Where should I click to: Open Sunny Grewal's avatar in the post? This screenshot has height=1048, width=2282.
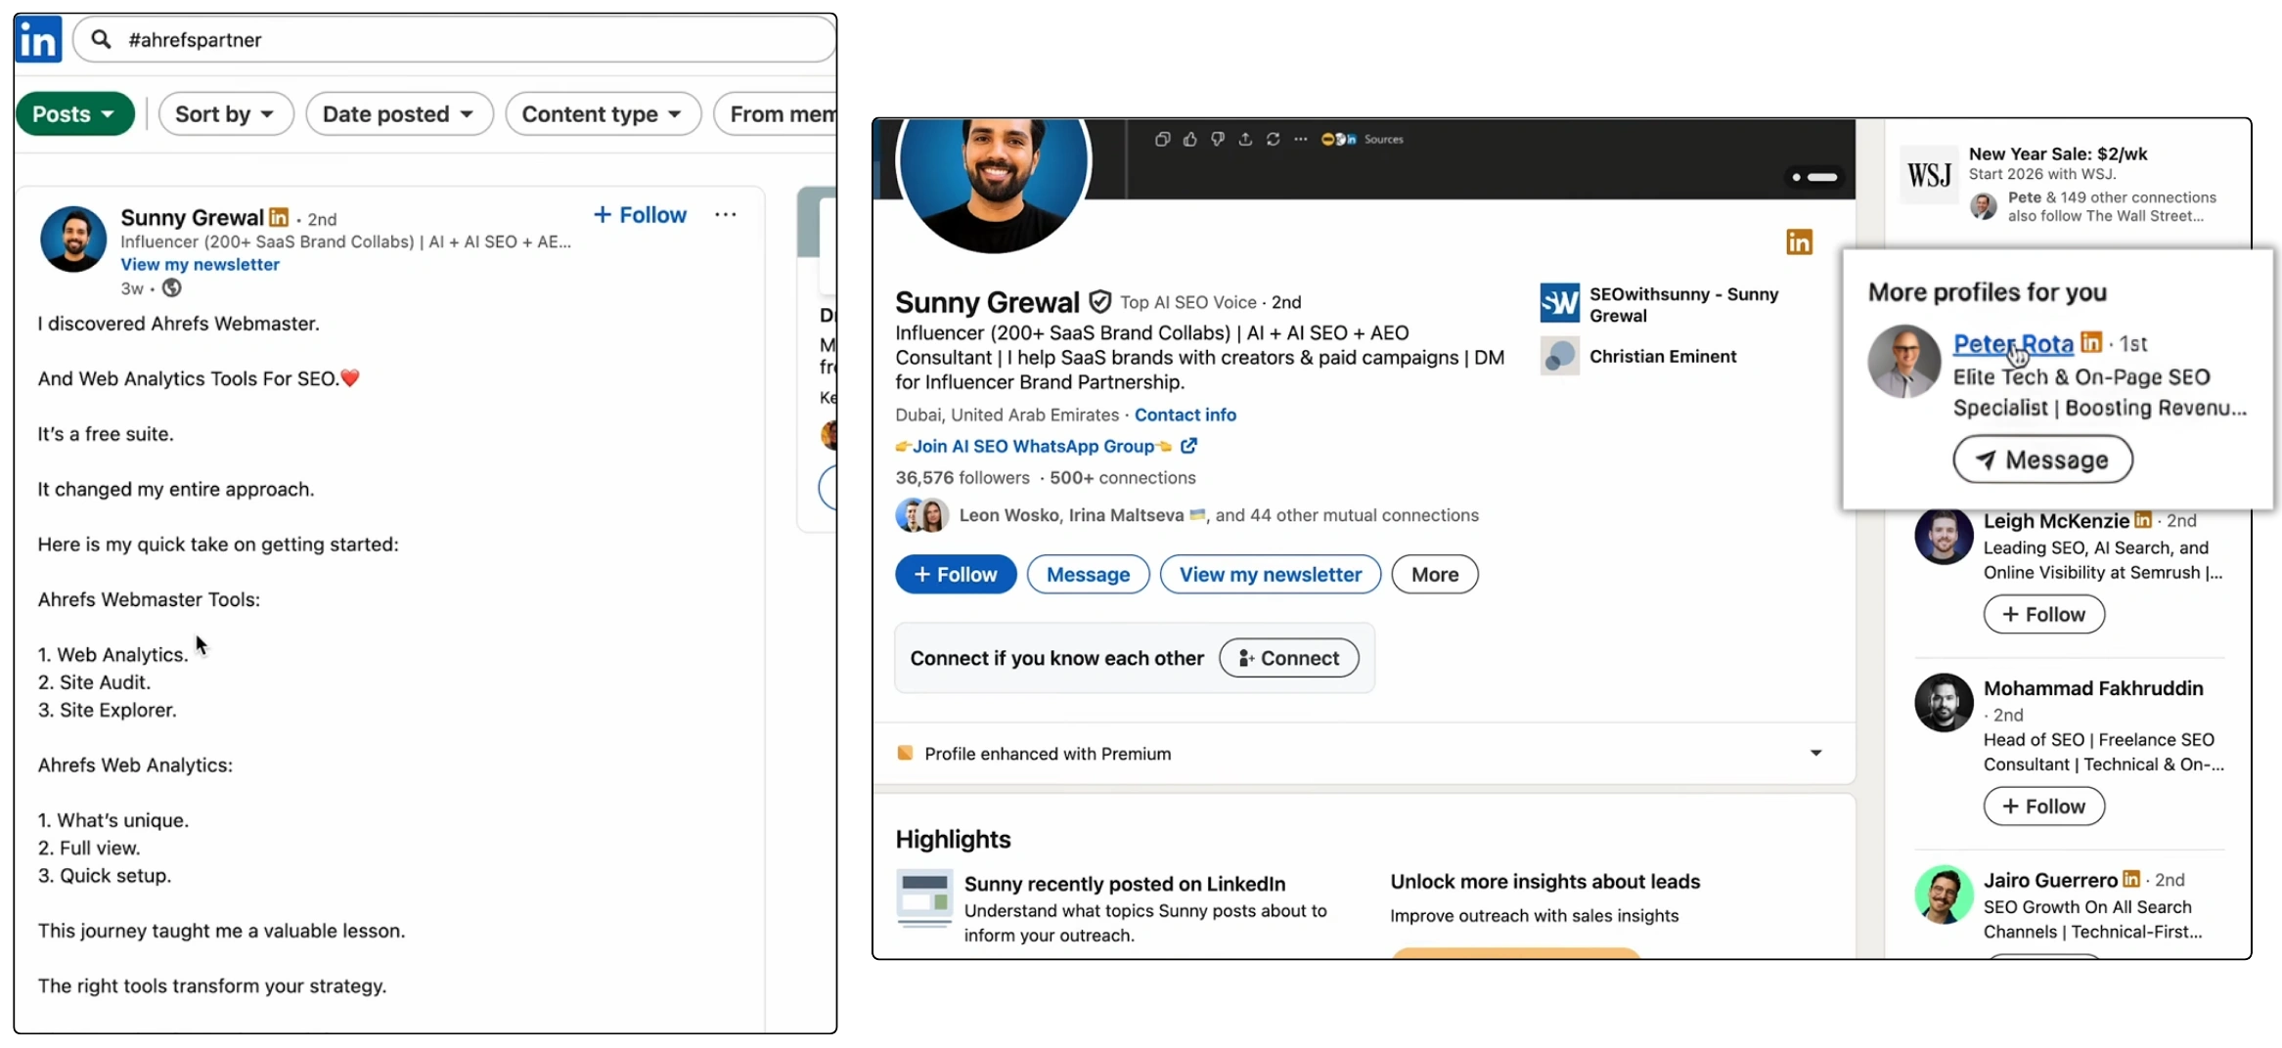[73, 239]
